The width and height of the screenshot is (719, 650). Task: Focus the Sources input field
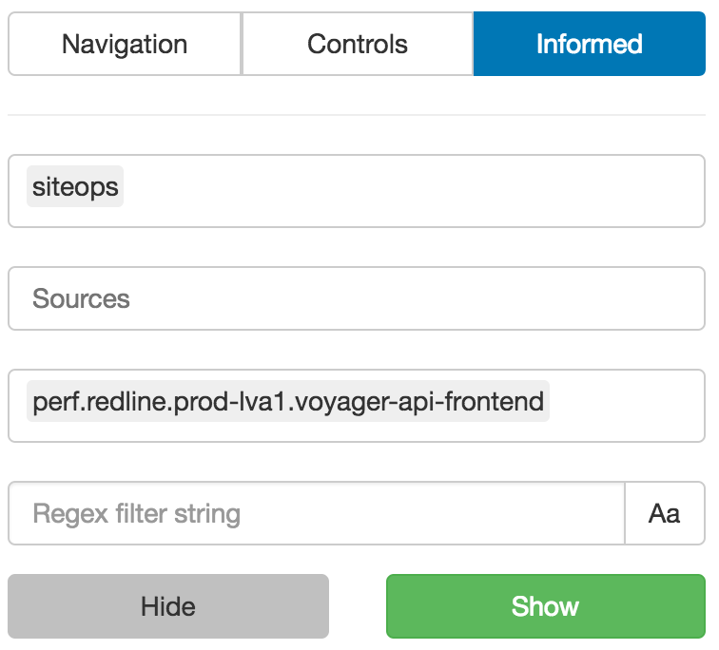pos(357,298)
